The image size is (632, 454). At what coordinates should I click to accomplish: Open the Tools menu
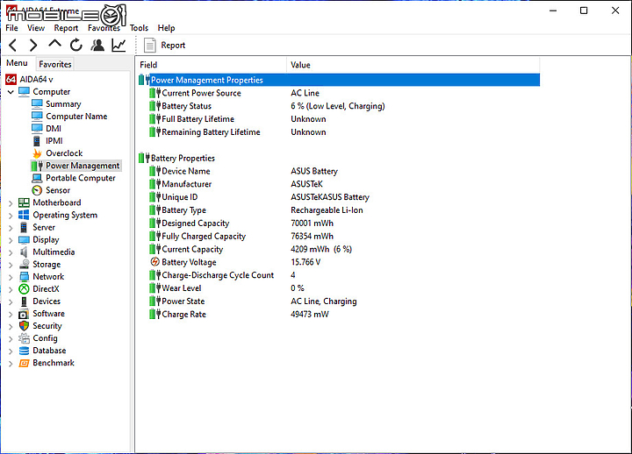point(139,28)
